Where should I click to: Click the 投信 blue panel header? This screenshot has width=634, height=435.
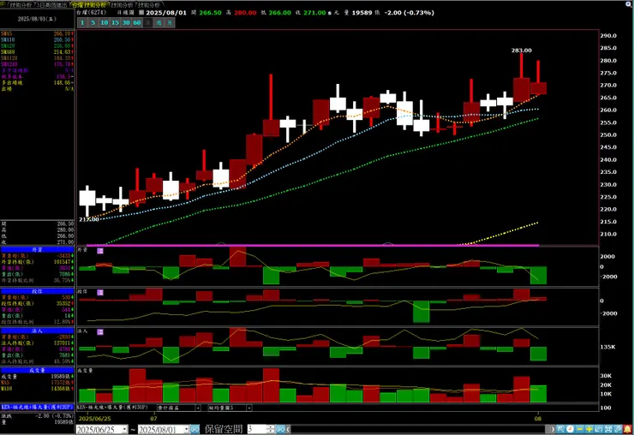coord(37,291)
